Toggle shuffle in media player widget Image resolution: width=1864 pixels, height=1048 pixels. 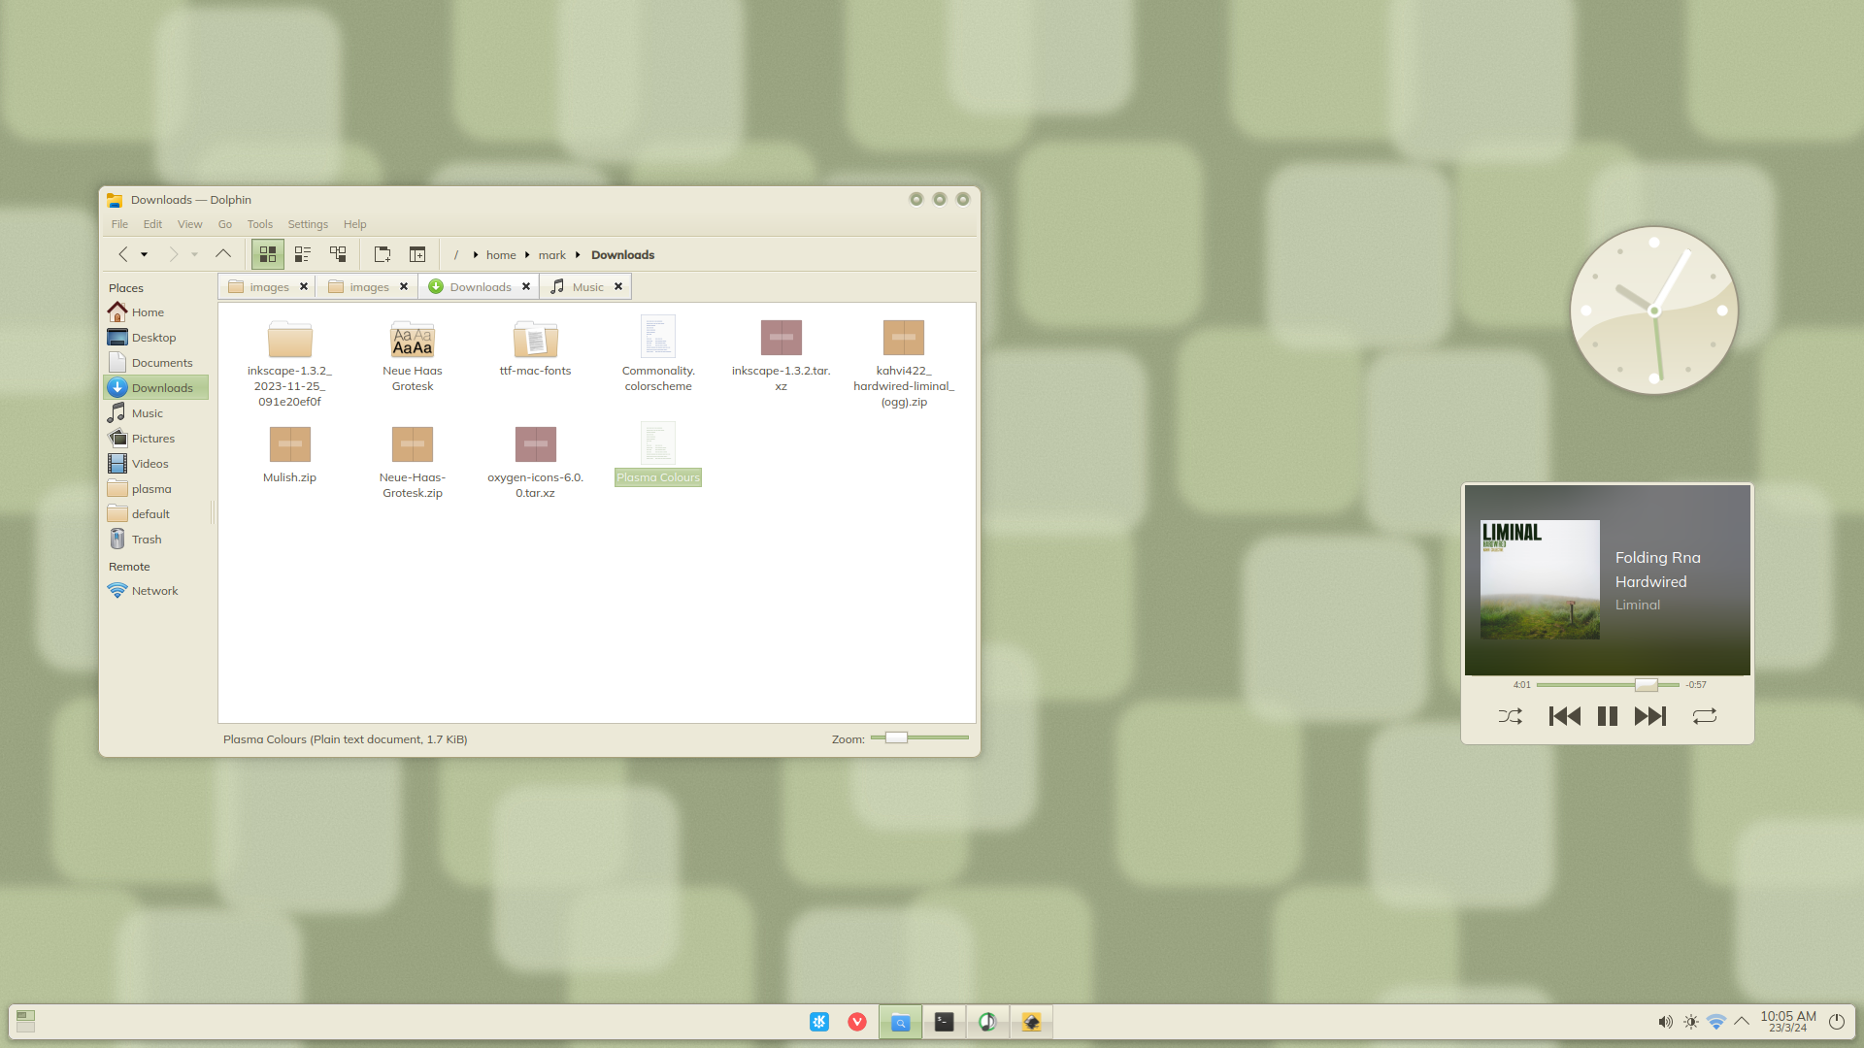(x=1511, y=717)
